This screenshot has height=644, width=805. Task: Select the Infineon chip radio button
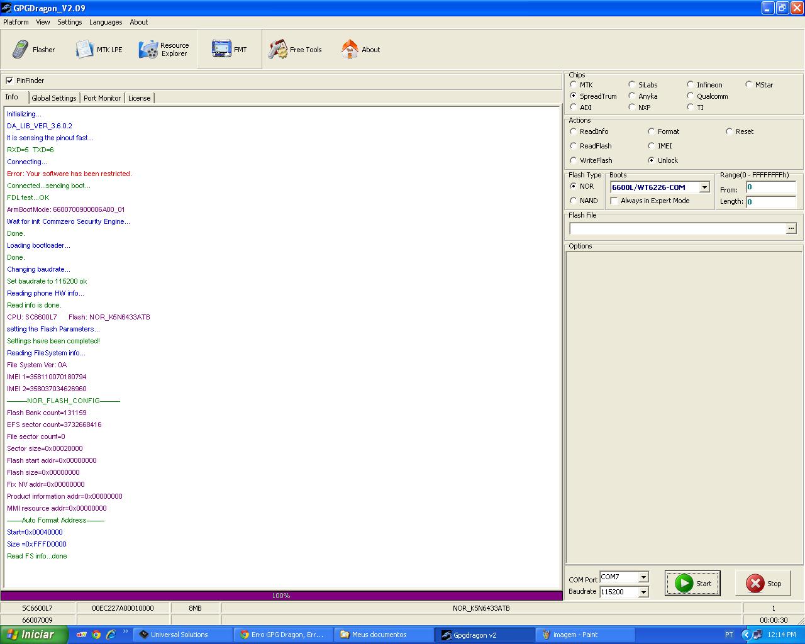coord(691,84)
